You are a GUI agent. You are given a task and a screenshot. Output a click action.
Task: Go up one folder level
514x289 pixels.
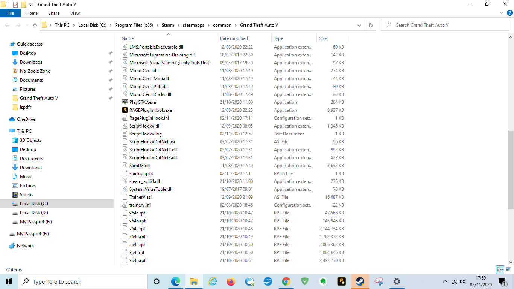35,25
